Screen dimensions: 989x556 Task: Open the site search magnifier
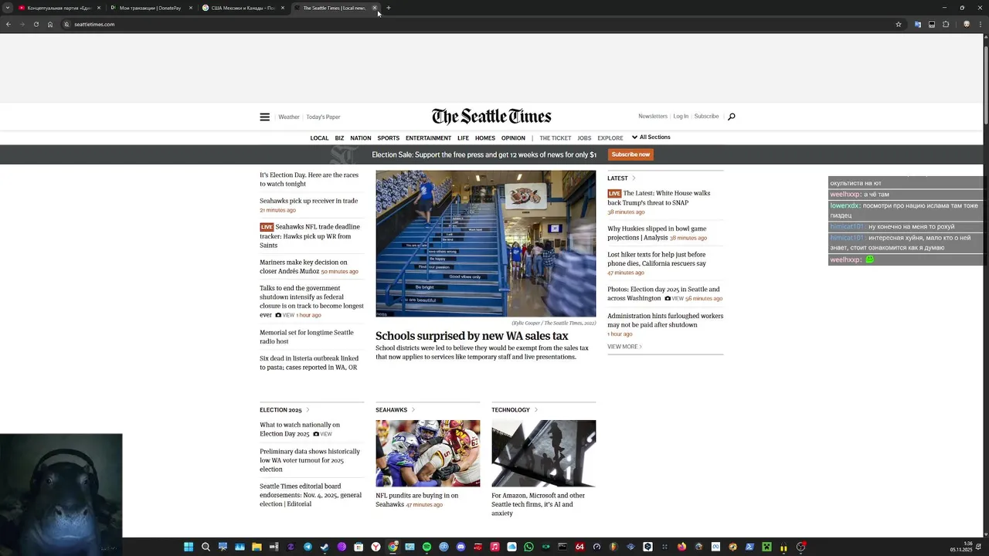[x=731, y=117]
